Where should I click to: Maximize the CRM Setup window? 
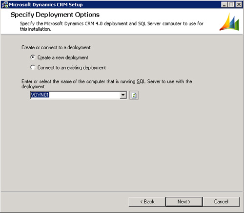(231, 4)
